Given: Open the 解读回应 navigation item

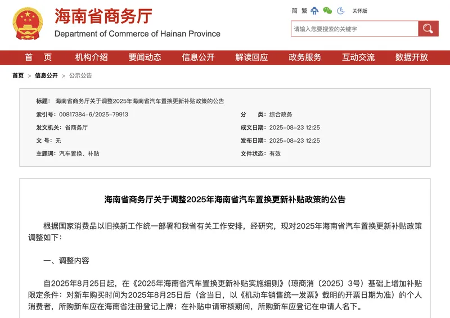Looking at the screenshot, I should (251, 57).
